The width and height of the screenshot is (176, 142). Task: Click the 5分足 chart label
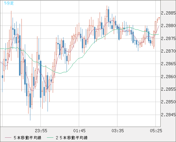point(9,3)
